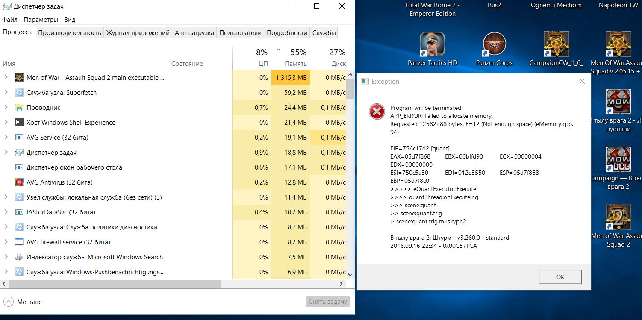Expand the локальная служба (без сети) row
The image size is (642, 320).
6,197
